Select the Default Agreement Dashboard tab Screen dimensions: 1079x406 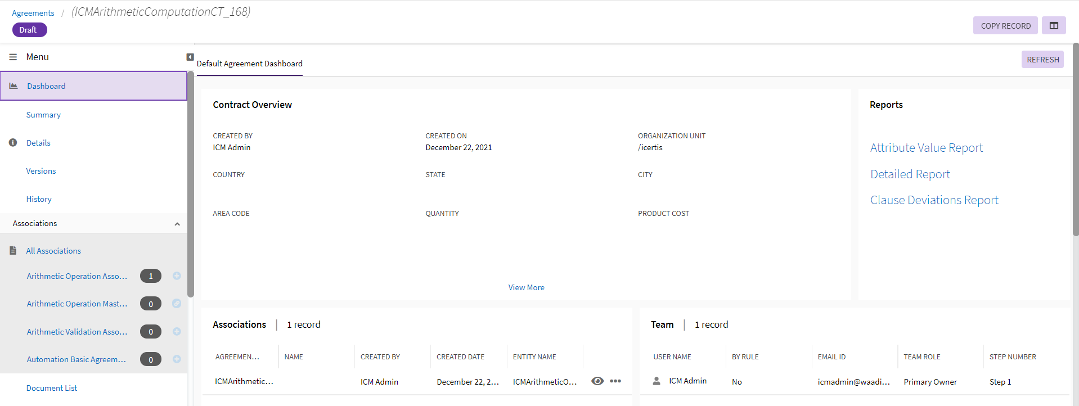pos(249,64)
